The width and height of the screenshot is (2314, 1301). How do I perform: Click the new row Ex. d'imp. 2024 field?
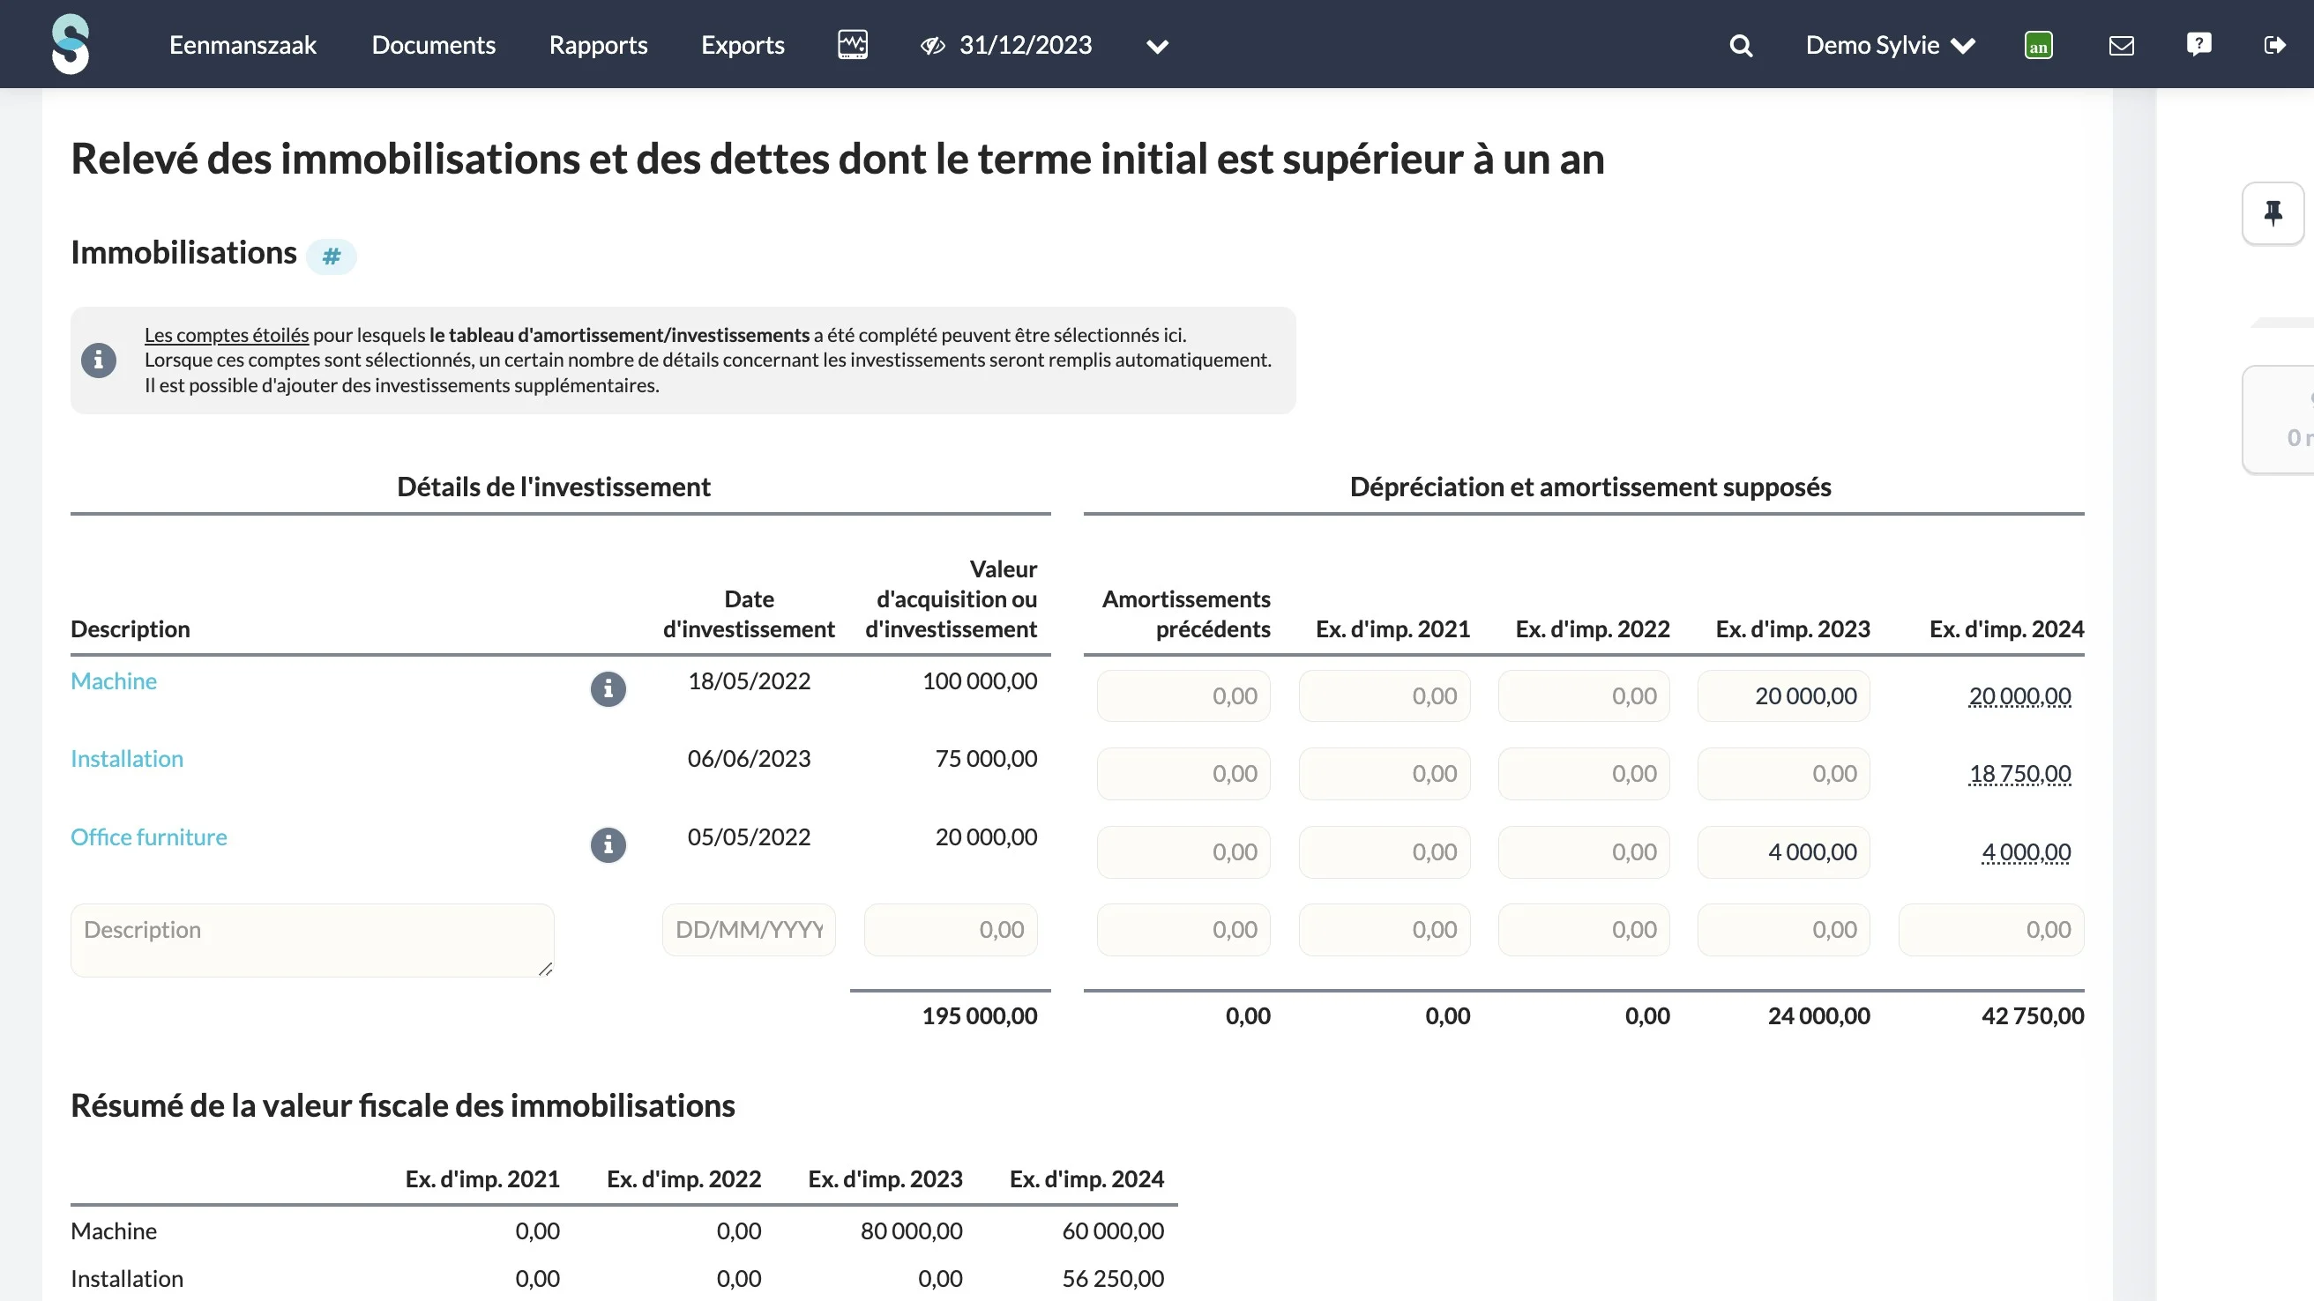(1990, 929)
